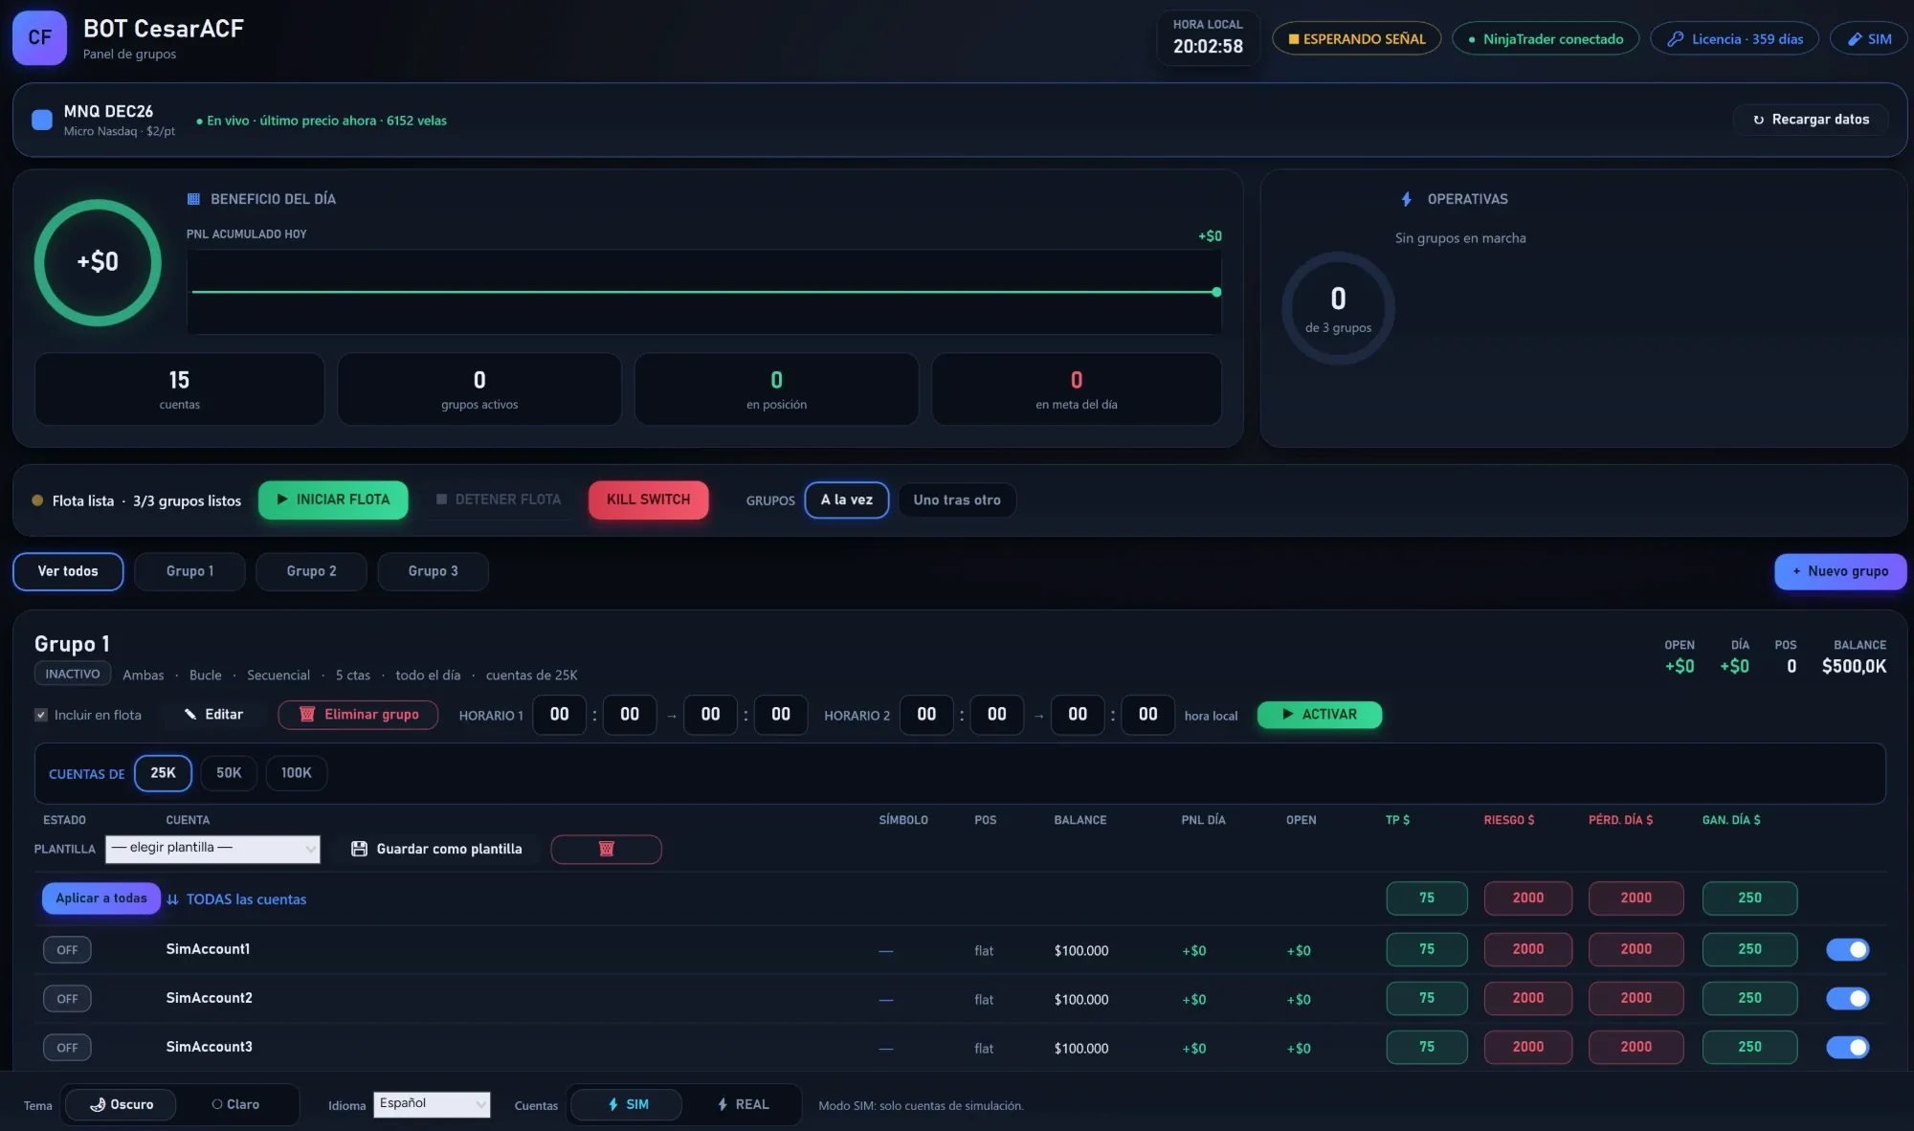Click the green point on the PNL line
This screenshot has height=1131, width=1914.
pyautogui.click(x=1216, y=292)
